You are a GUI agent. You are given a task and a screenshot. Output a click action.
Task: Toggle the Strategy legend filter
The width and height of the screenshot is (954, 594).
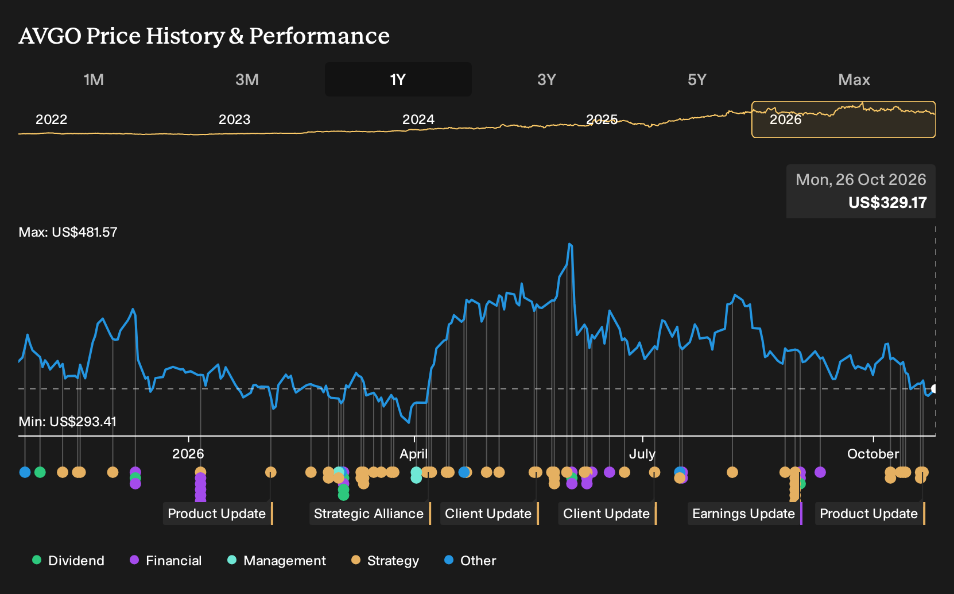385,561
